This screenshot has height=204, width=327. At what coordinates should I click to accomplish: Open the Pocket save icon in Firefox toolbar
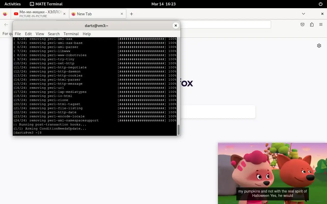click(302, 24)
